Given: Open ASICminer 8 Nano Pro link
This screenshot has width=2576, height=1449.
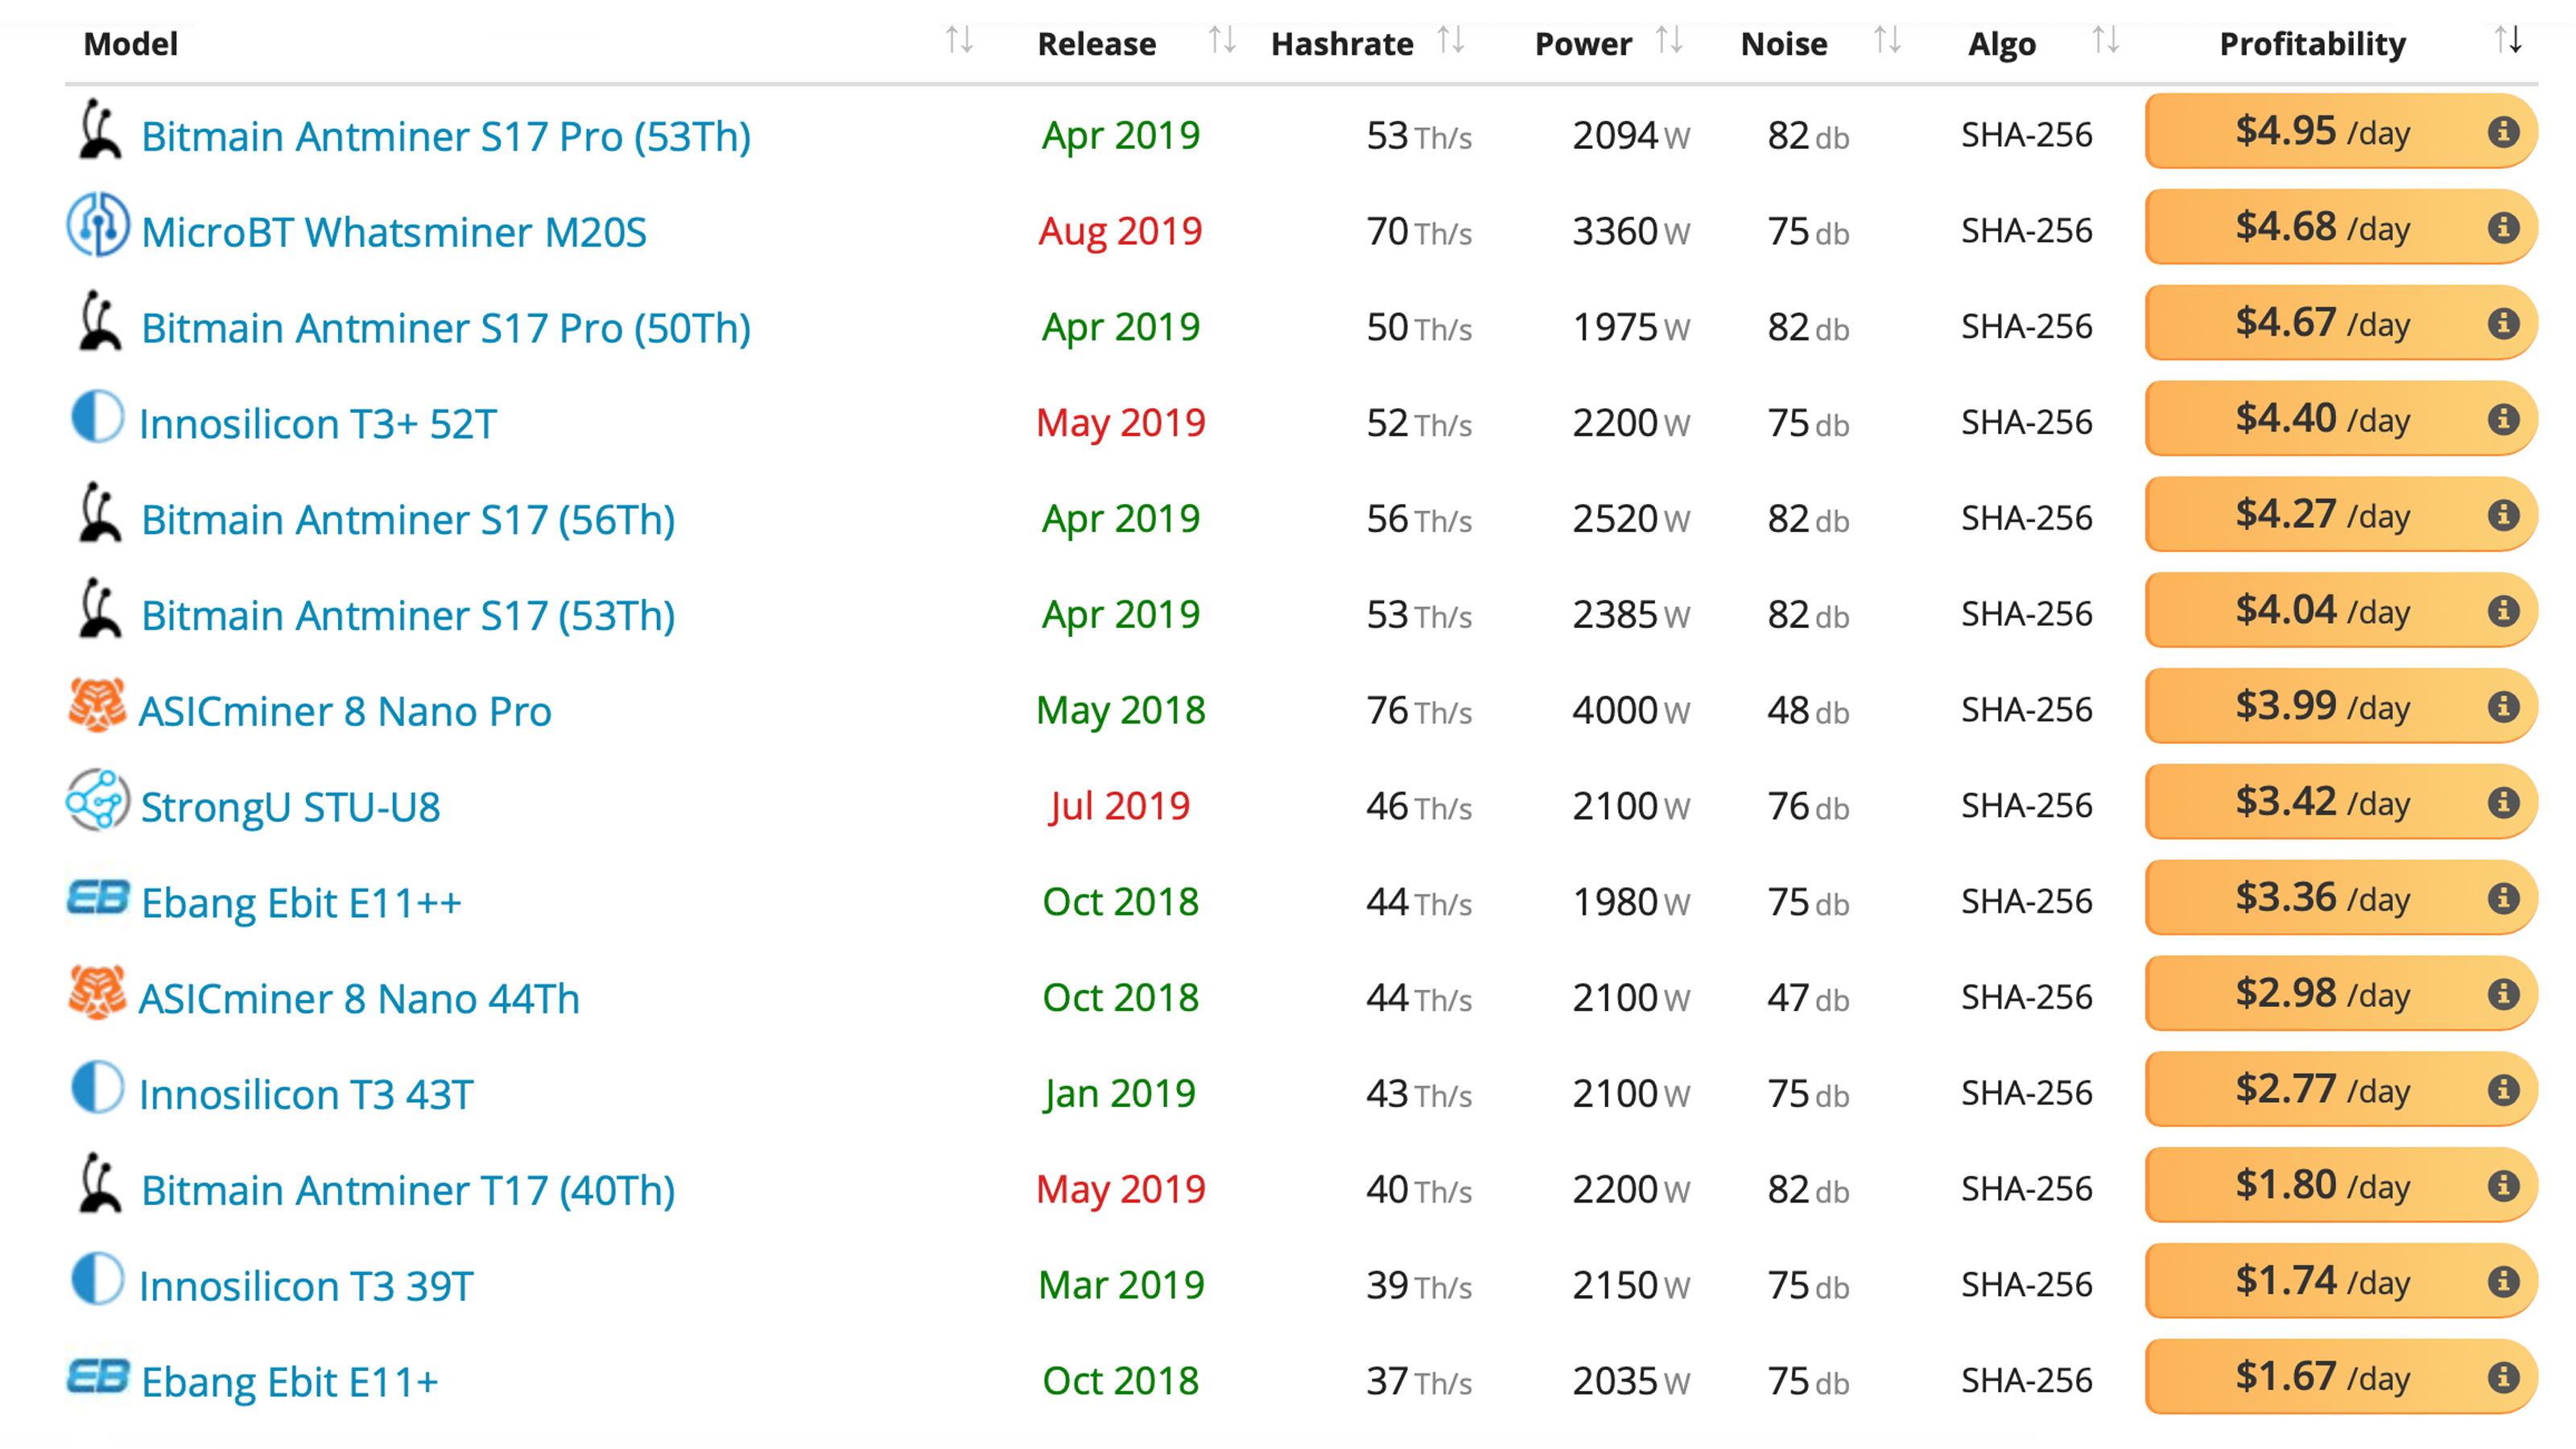Looking at the screenshot, I should tap(345, 711).
